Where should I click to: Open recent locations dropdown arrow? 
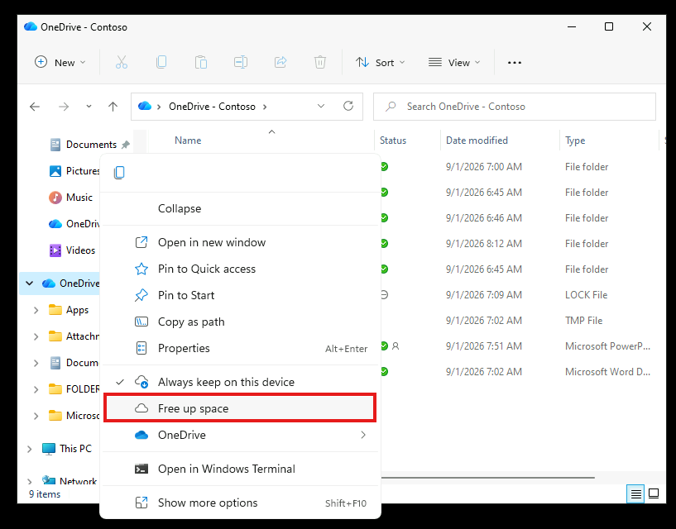click(89, 107)
